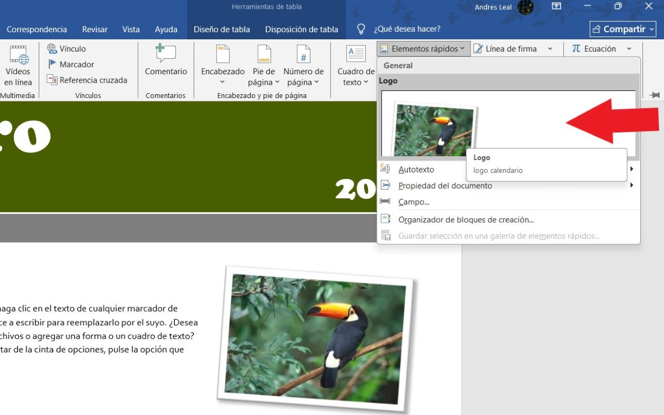Viewport: 664px width, 415px height.
Task: Open the Autotexto submenu
Action: (x=508, y=170)
